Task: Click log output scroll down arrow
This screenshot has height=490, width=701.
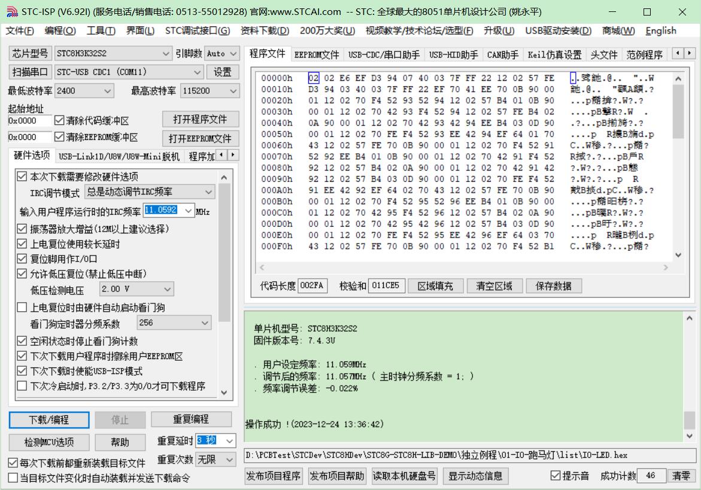Action: coord(690,436)
